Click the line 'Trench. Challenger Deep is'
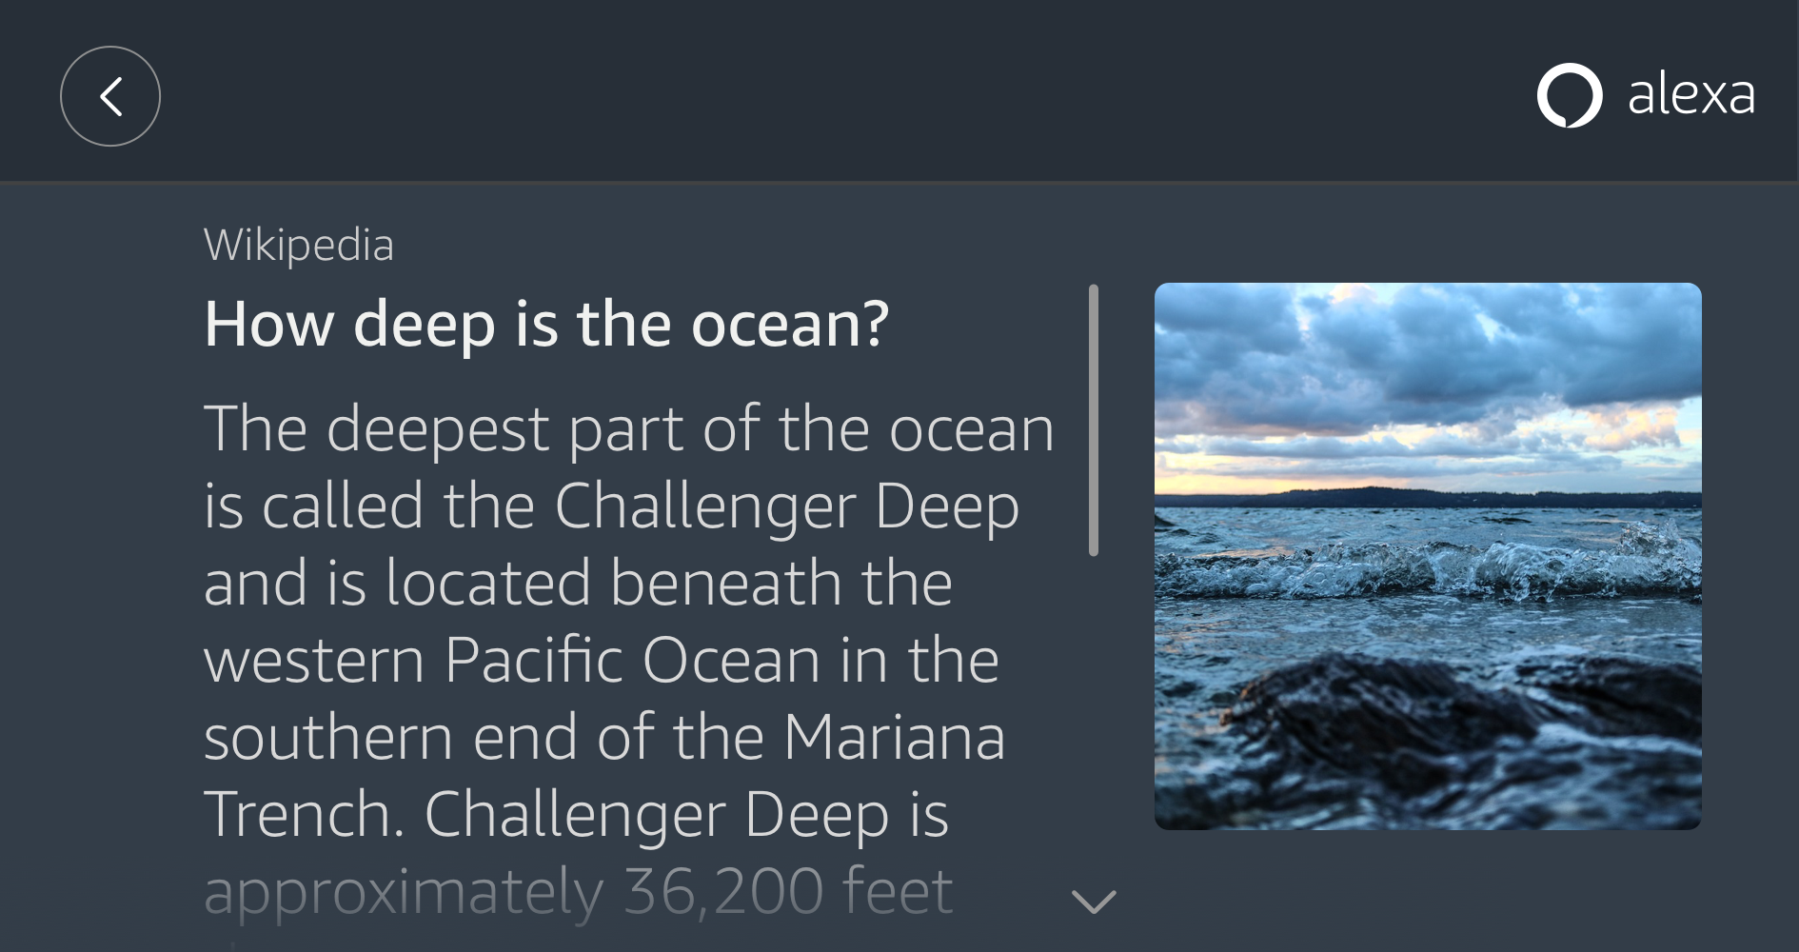1799x952 pixels. pos(576,815)
